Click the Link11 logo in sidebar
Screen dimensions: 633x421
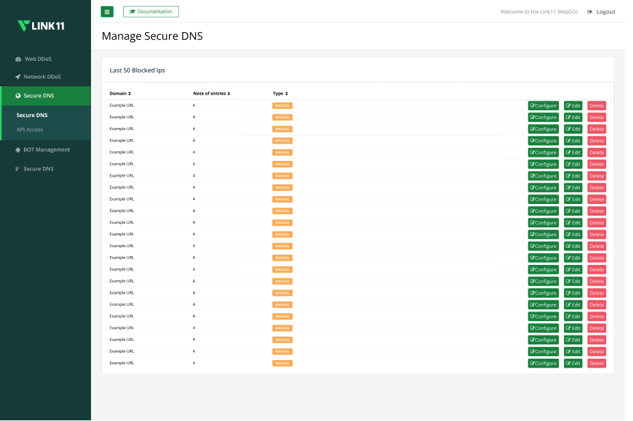tap(41, 26)
